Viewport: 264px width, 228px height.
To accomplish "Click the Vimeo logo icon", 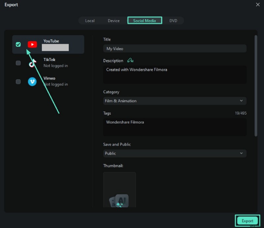I will 32,81.
